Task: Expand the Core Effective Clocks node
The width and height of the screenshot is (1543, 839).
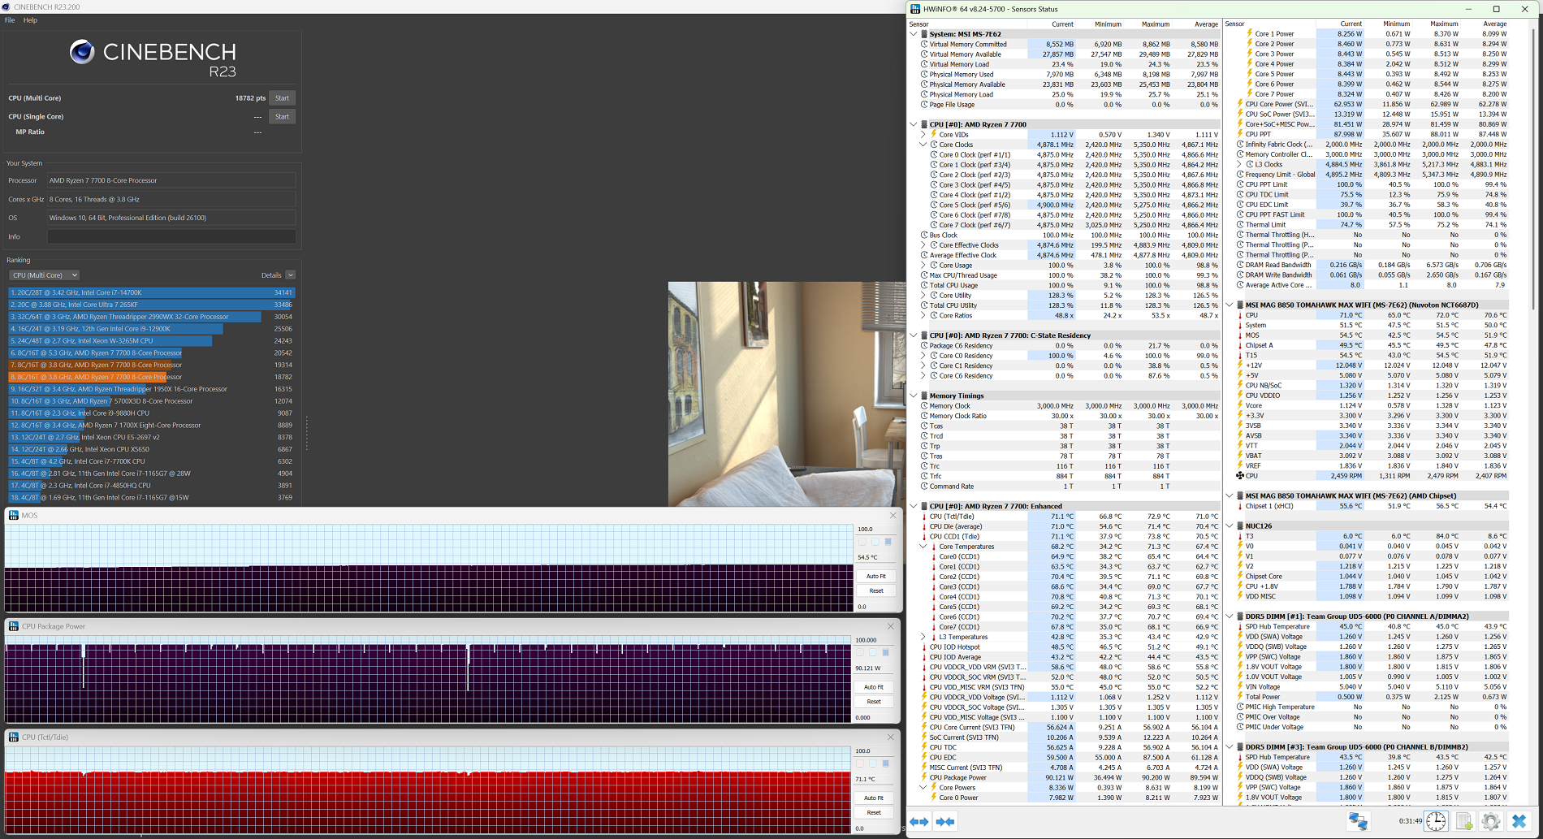Action: [x=923, y=245]
